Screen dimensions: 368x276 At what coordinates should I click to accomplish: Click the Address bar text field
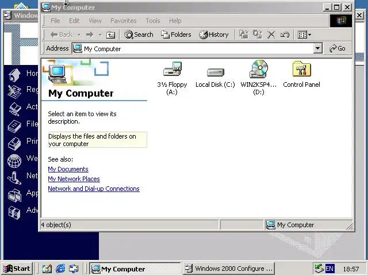coord(193,48)
